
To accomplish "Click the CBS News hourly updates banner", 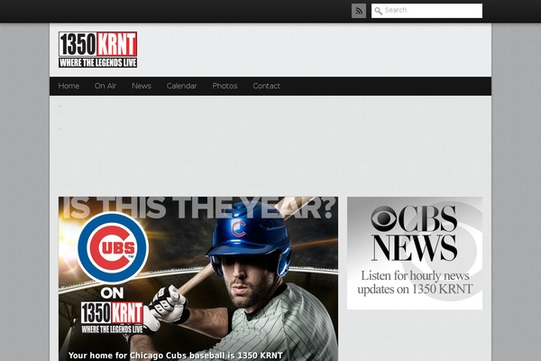I will [x=415, y=254].
